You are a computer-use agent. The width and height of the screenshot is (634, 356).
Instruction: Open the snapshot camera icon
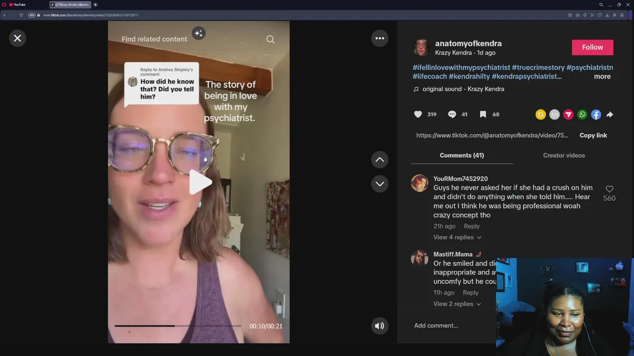click(578, 15)
